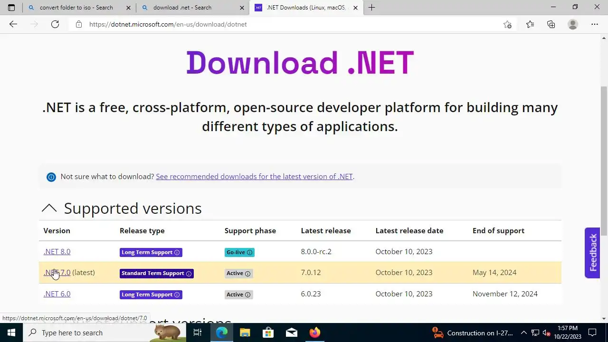Click the browser address bar URL

[x=168, y=24]
